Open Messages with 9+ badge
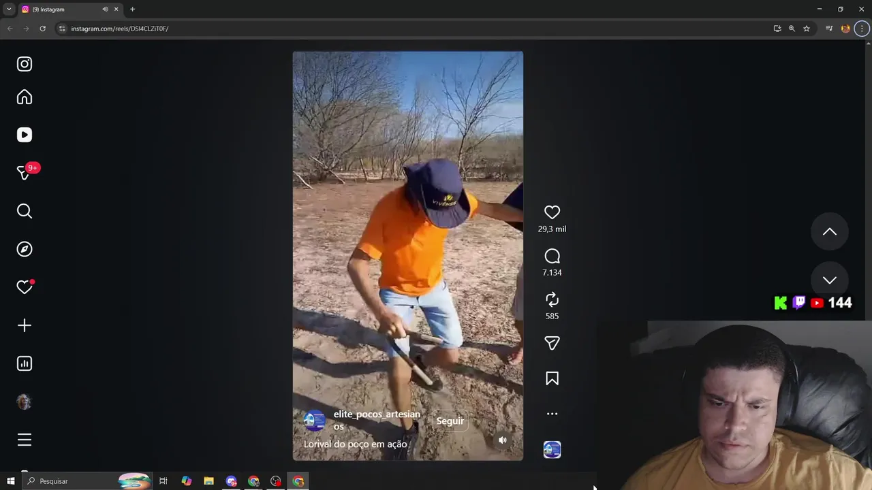Viewport: 872px width, 490px height. (x=26, y=172)
